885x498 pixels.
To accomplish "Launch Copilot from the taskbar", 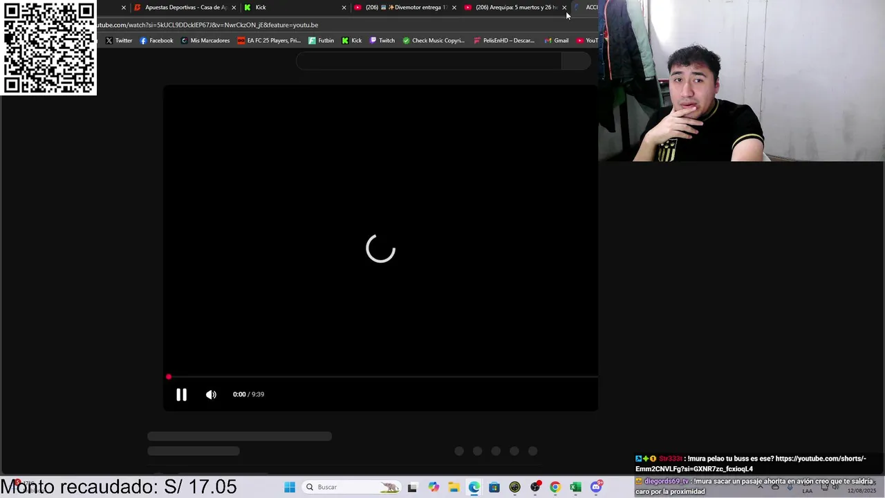I will pos(434,488).
